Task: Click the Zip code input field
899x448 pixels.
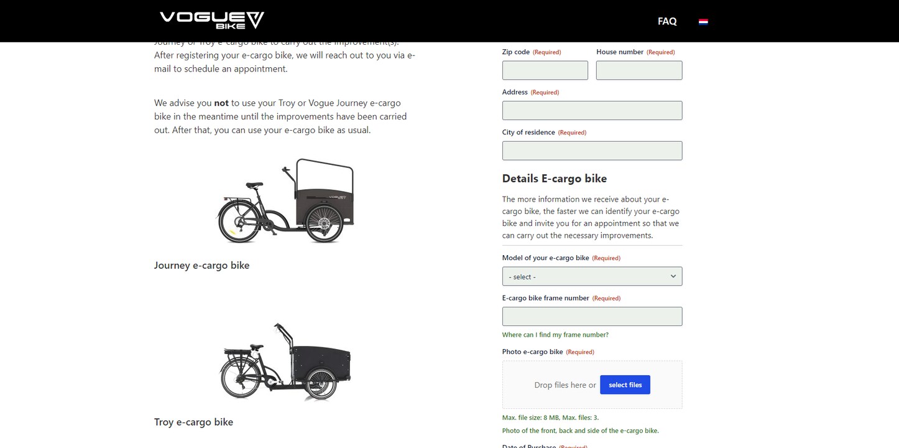Action: click(x=545, y=70)
